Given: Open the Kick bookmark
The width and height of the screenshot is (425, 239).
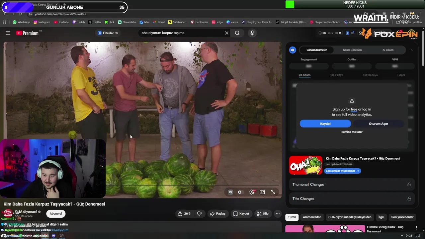Looking at the screenshot, I should [110, 22].
